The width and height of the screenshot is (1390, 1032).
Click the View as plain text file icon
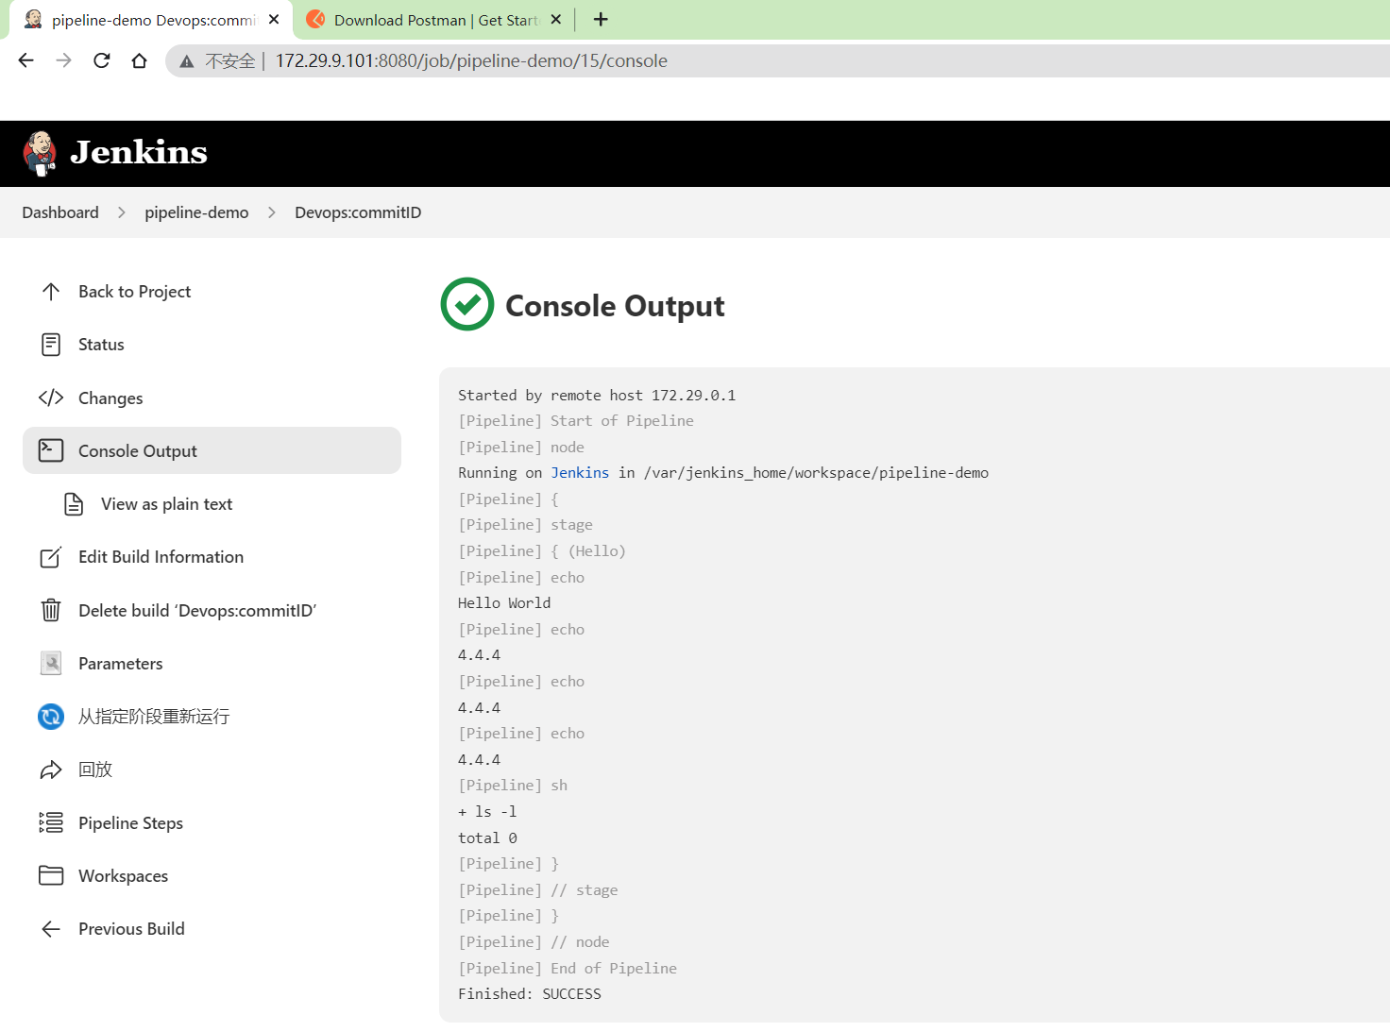(74, 504)
